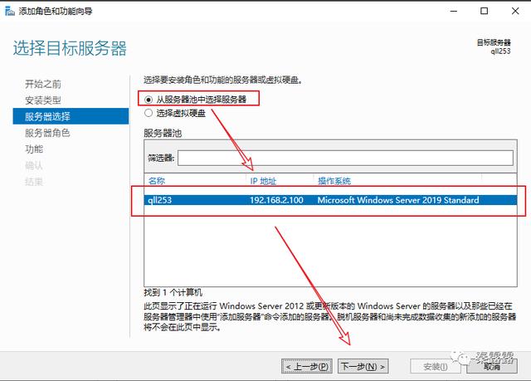
Task: Open 服务器角色 wizard step
Action: pos(47,133)
